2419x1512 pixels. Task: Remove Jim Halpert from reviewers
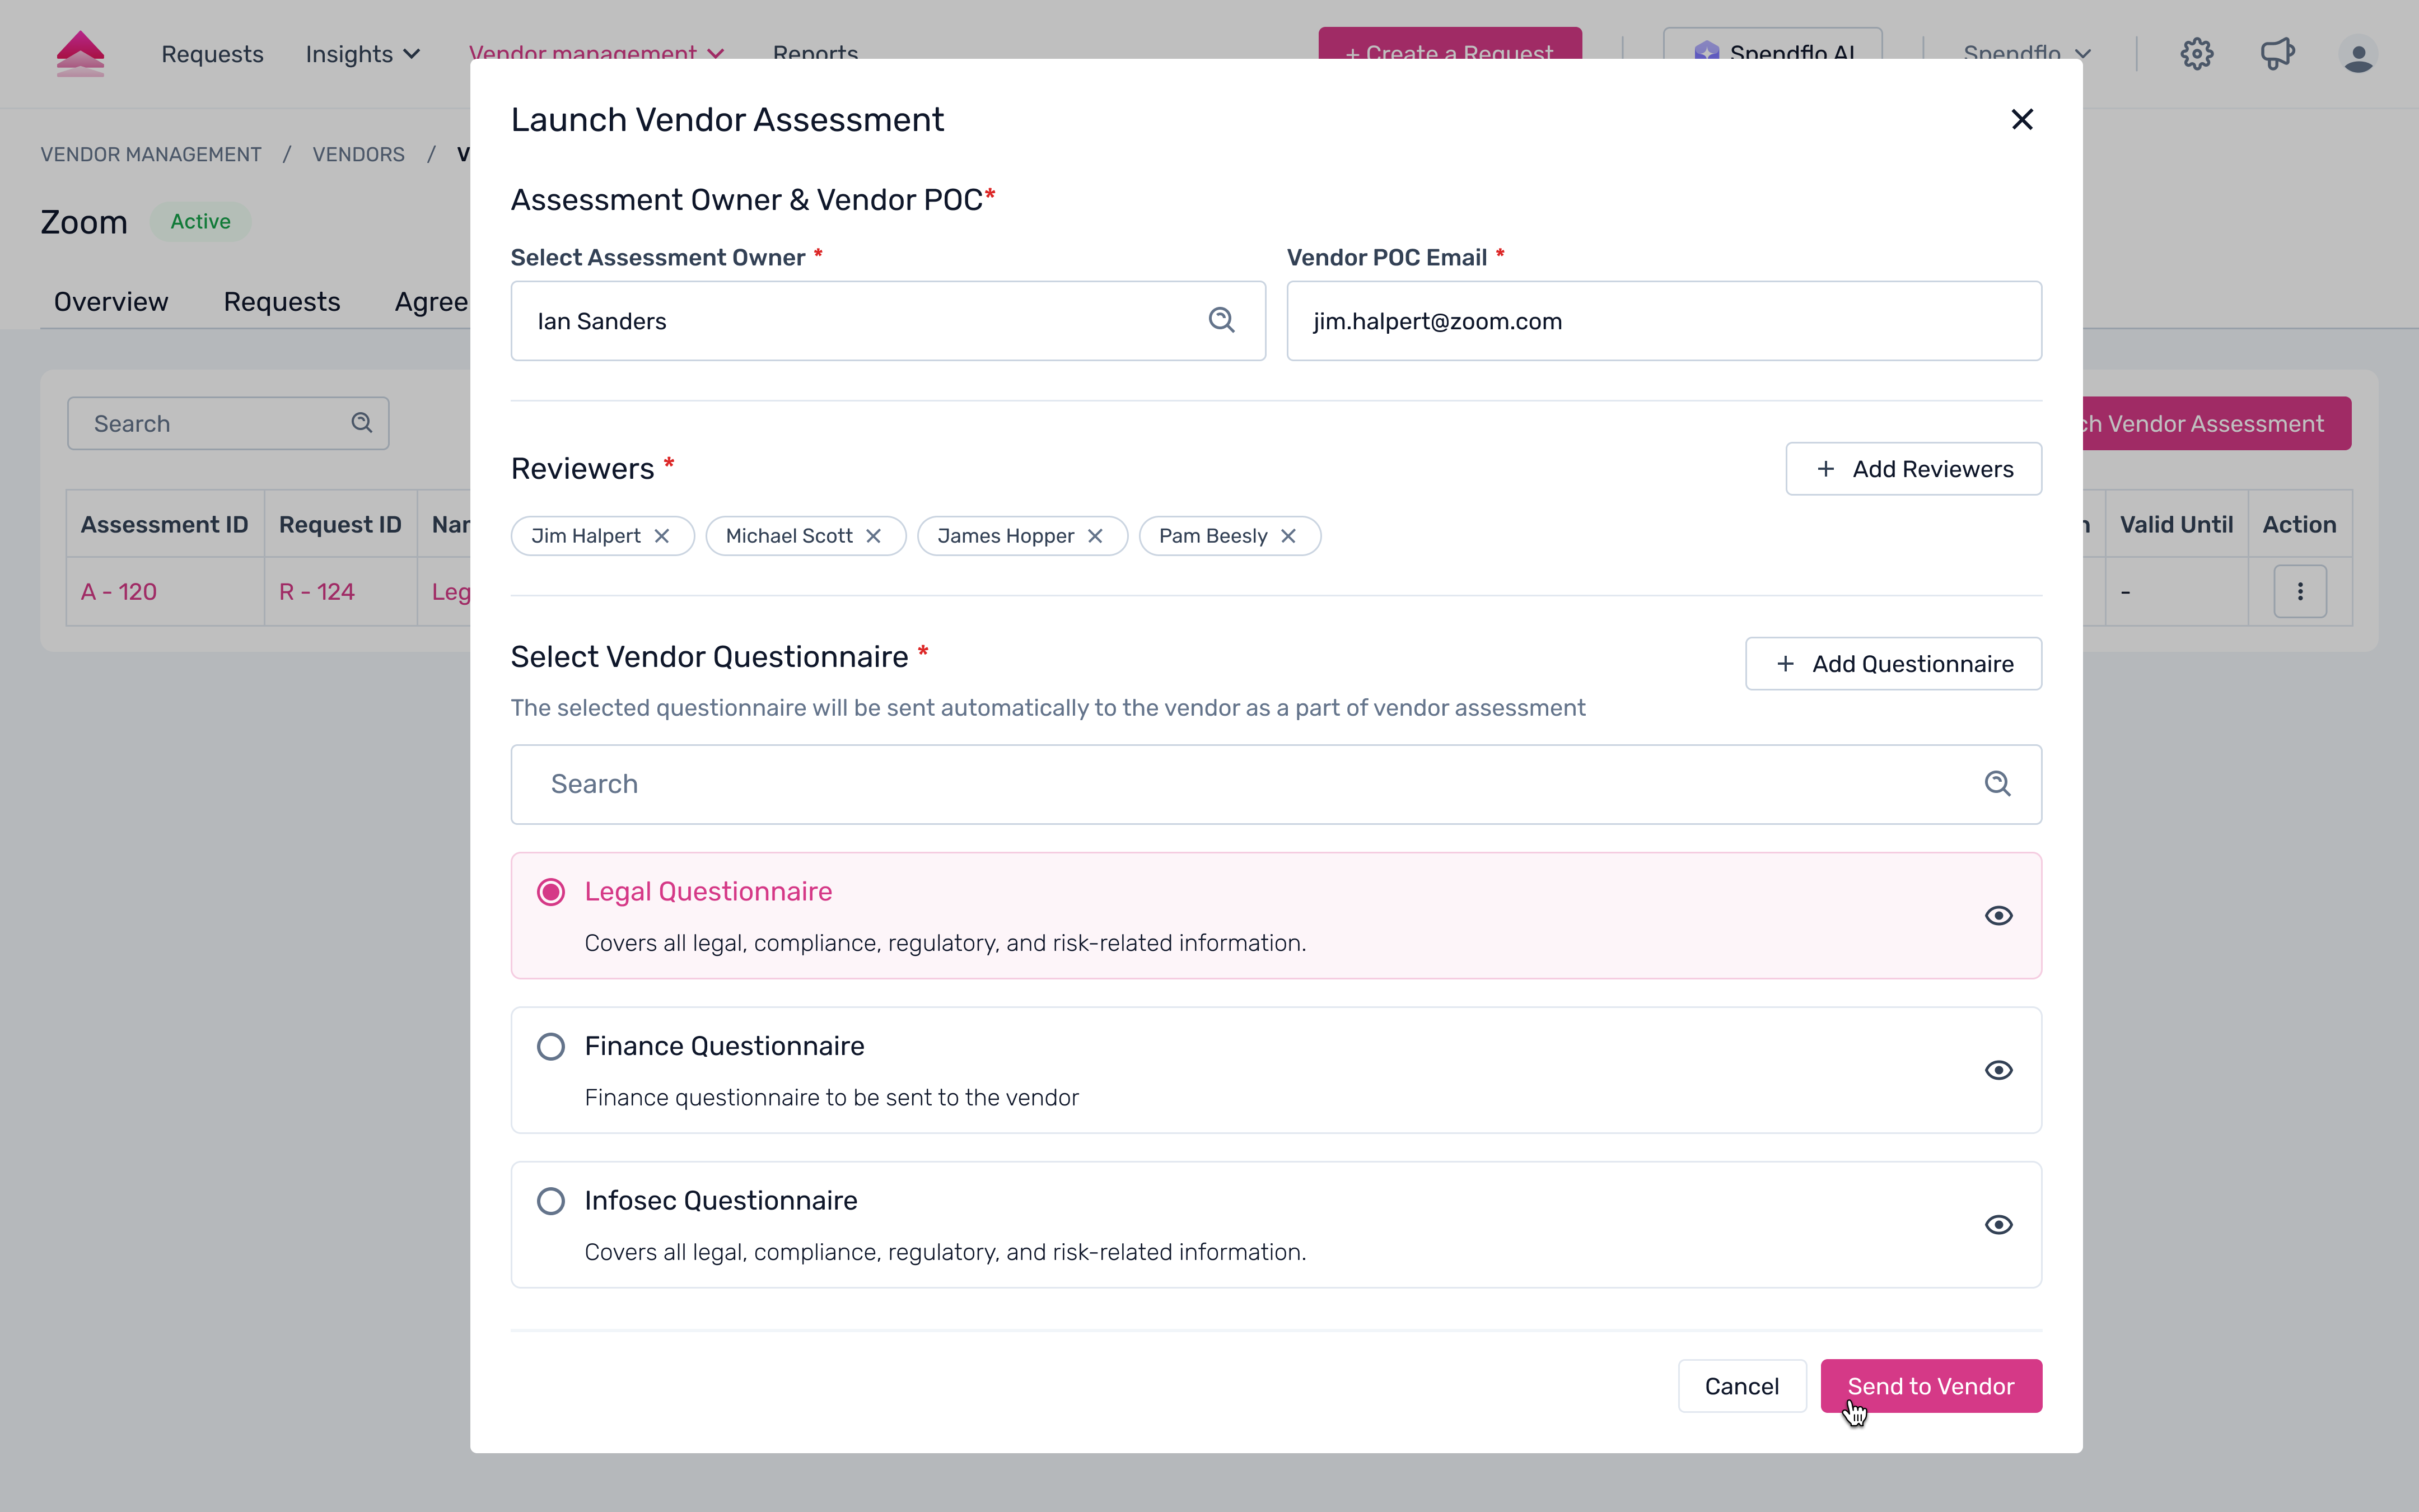pyautogui.click(x=662, y=536)
